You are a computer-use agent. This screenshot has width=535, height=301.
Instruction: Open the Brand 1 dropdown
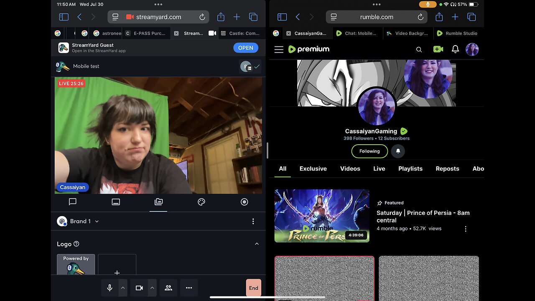pyautogui.click(x=78, y=221)
